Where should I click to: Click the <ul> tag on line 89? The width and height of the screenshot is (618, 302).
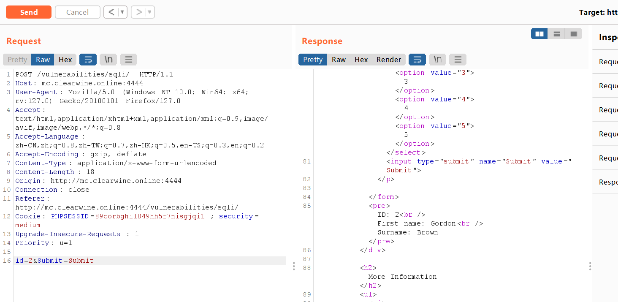tap(368, 294)
